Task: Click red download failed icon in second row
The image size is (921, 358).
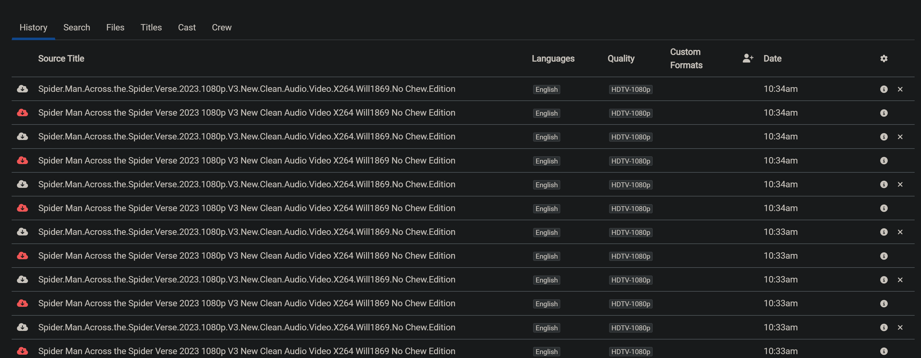Action: 22,113
